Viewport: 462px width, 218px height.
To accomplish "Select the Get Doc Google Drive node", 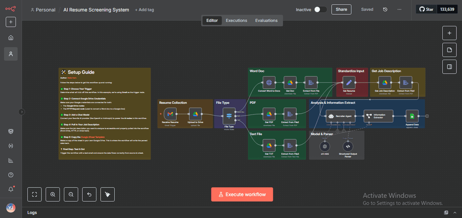I will [x=290, y=82].
